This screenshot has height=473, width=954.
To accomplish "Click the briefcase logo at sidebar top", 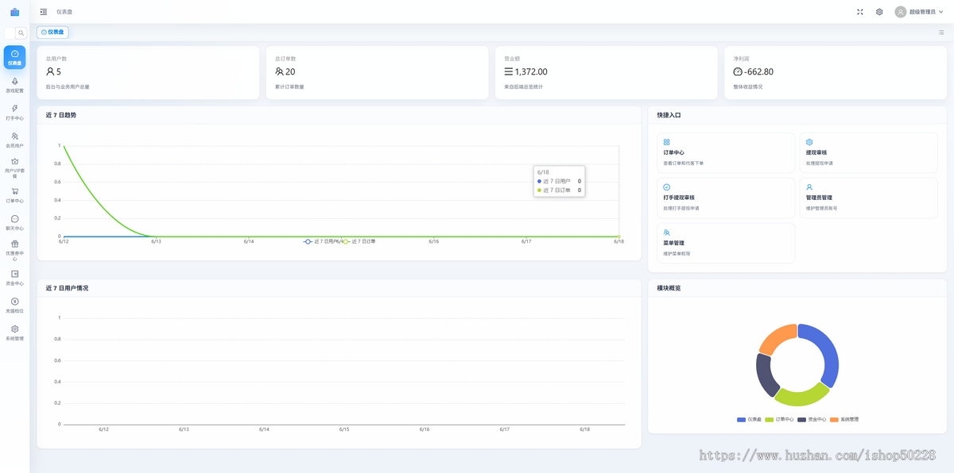I will click(x=14, y=12).
